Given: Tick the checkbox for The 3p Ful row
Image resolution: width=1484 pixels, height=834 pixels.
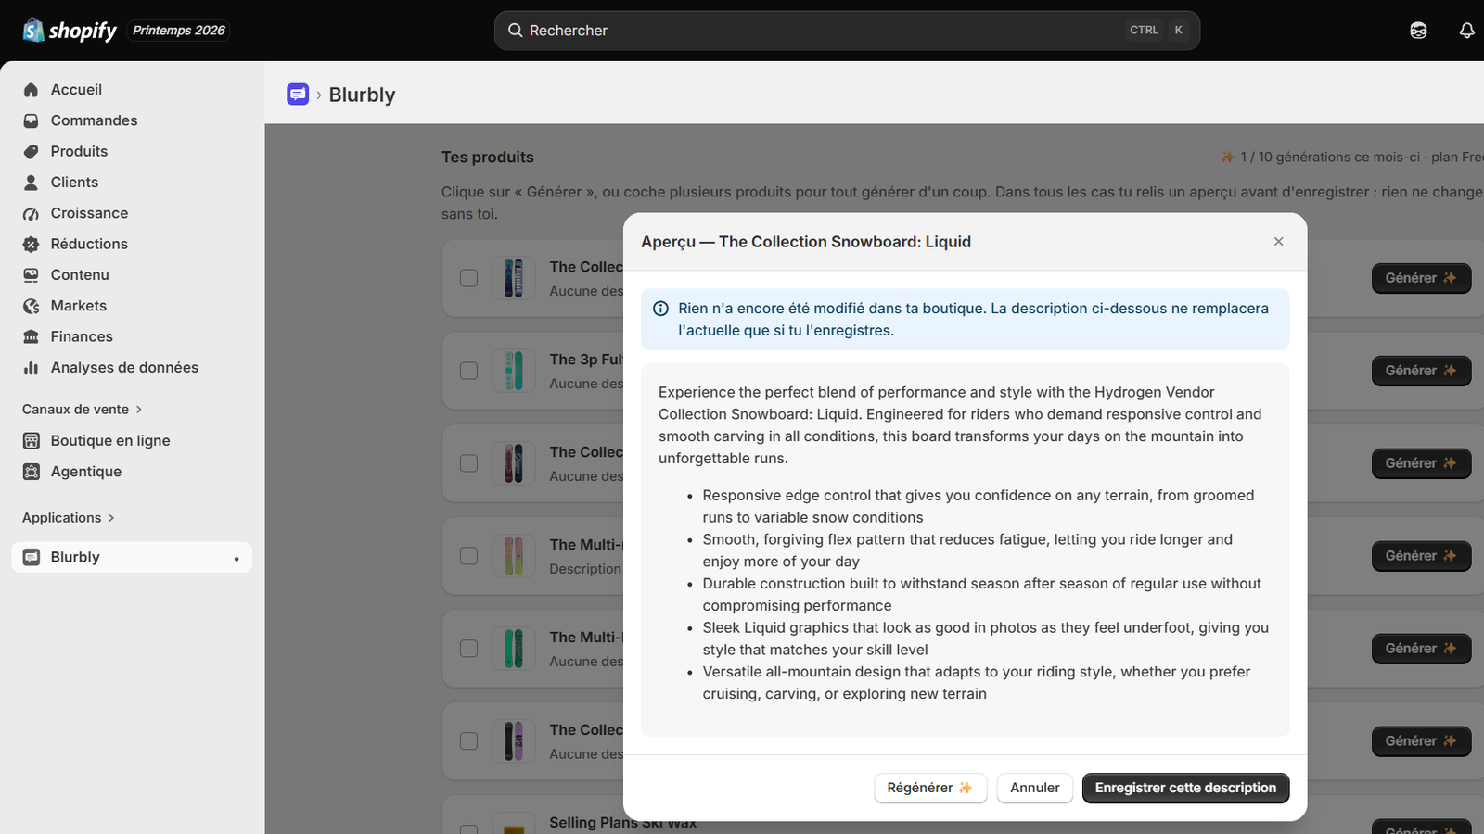Looking at the screenshot, I should click(x=469, y=371).
